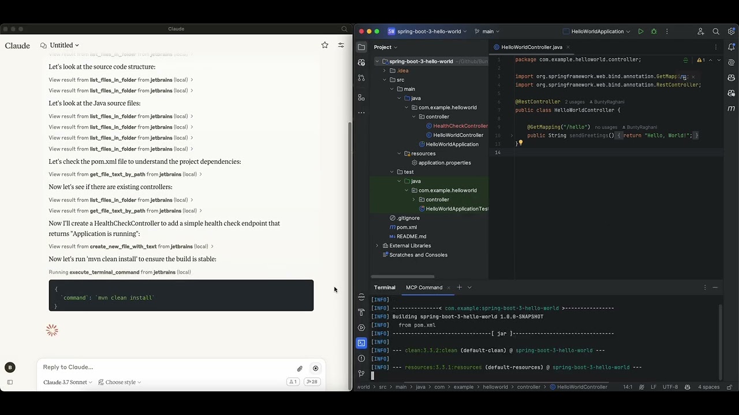
Task: Click the intention lightbulb in editor
Action: point(520,143)
